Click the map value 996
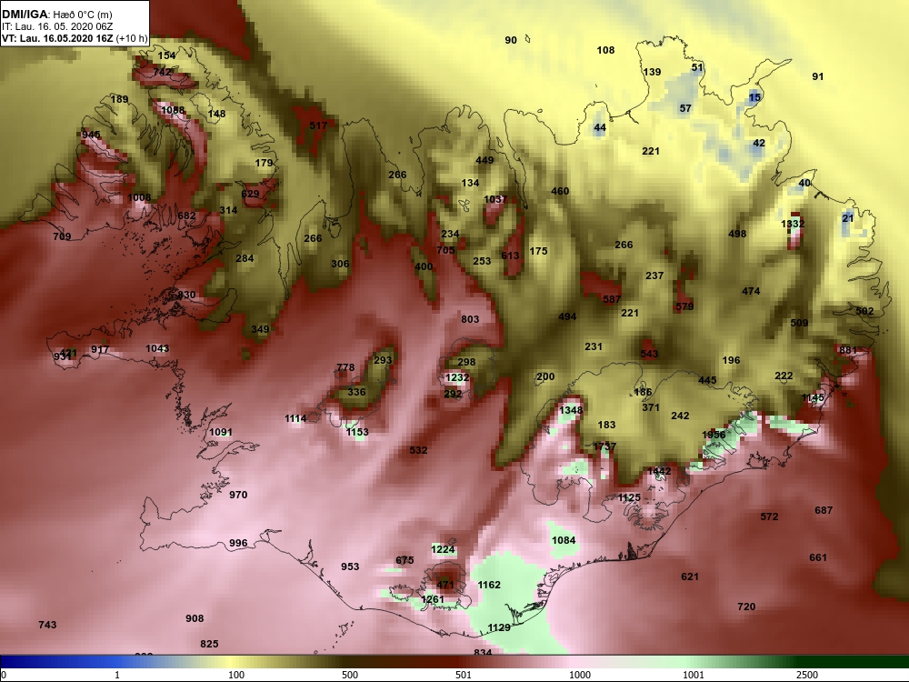Screen dimensions: 909x682 point(238,544)
